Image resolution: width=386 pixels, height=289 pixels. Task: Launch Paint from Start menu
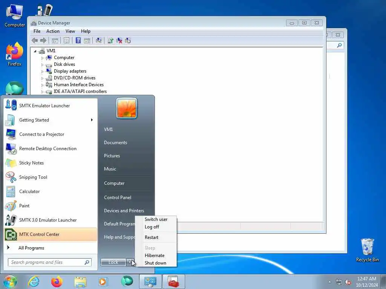[x=51, y=206]
